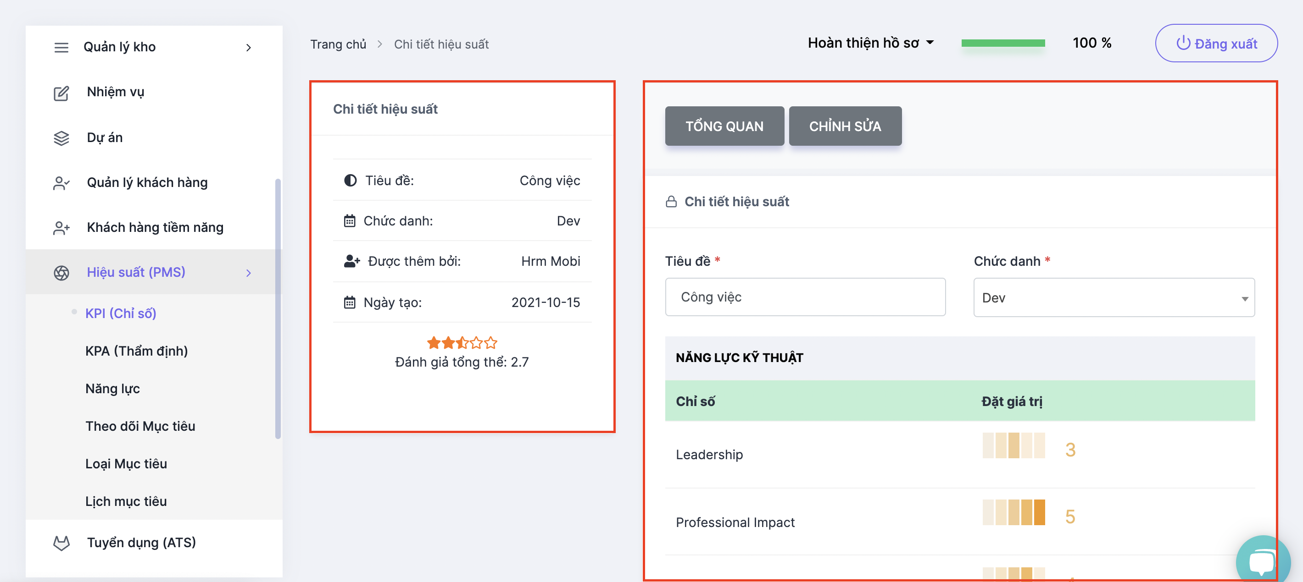1303x582 pixels.
Task: Click the Leadership value 3
Action: [1070, 450]
